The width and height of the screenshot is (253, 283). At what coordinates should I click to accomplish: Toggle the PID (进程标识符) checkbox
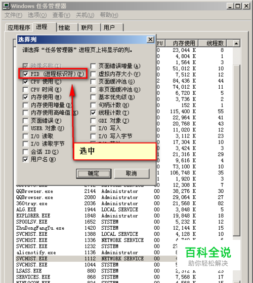point(25,74)
